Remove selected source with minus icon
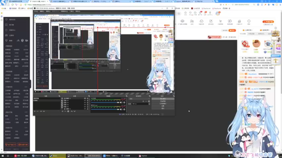Viewport: 282px width, 158px height. [x=65, y=111]
